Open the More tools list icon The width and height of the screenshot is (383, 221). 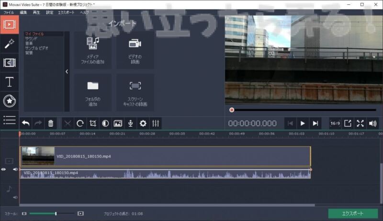tap(9, 120)
